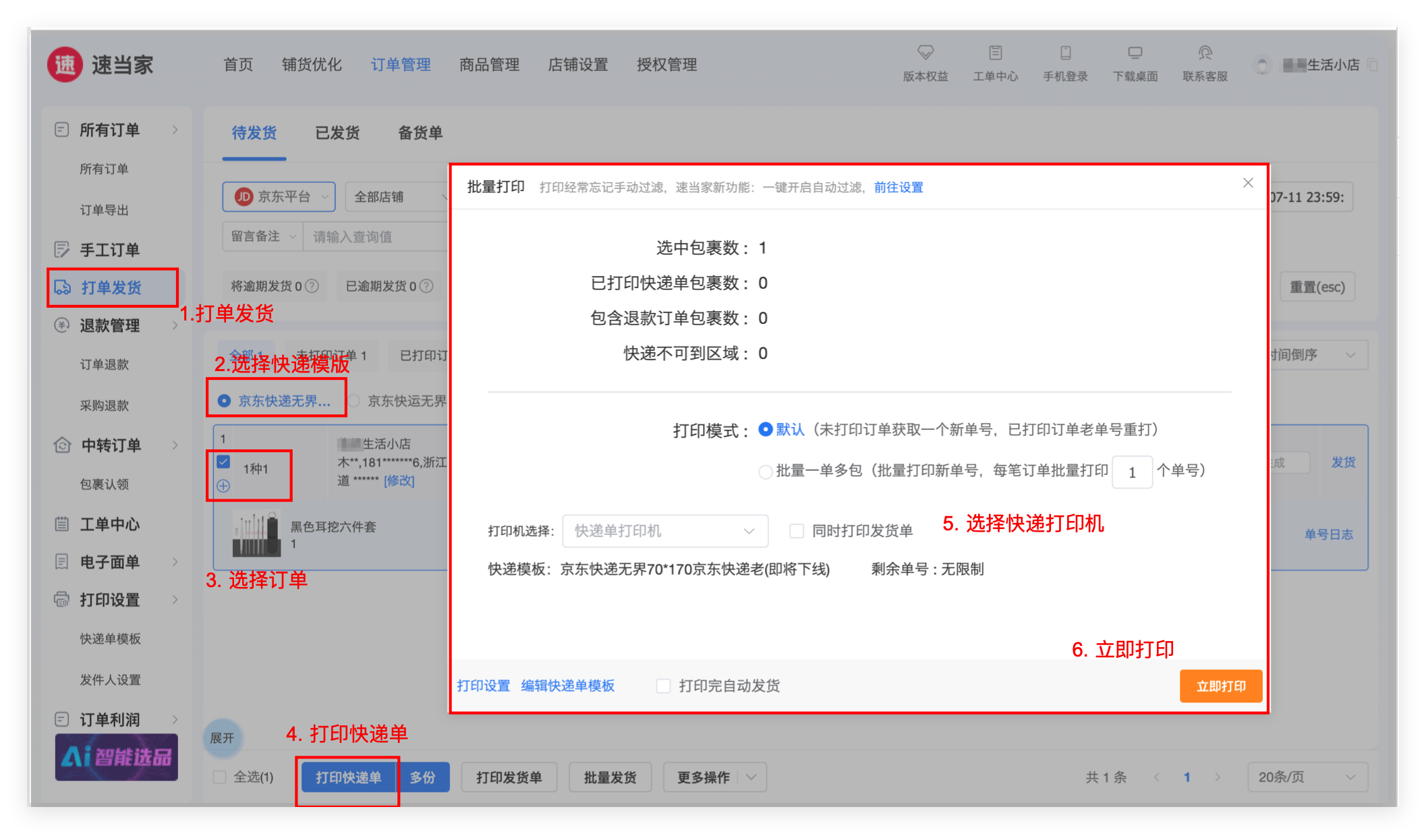1426x834 pixels.
Task: Check 打印完自动发货 option
Action: point(664,686)
